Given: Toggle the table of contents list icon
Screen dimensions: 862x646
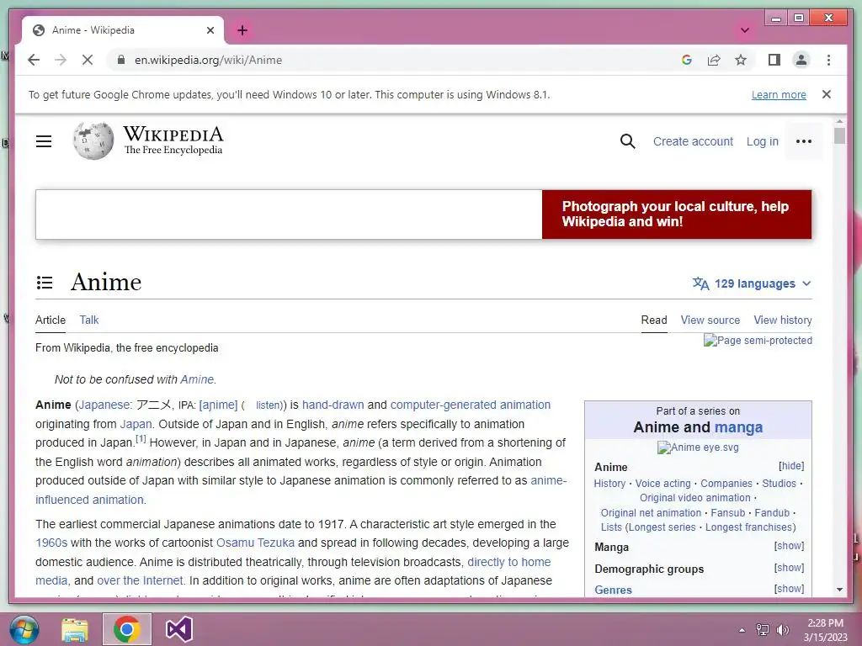Looking at the screenshot, I should click(x=45, y=283).
